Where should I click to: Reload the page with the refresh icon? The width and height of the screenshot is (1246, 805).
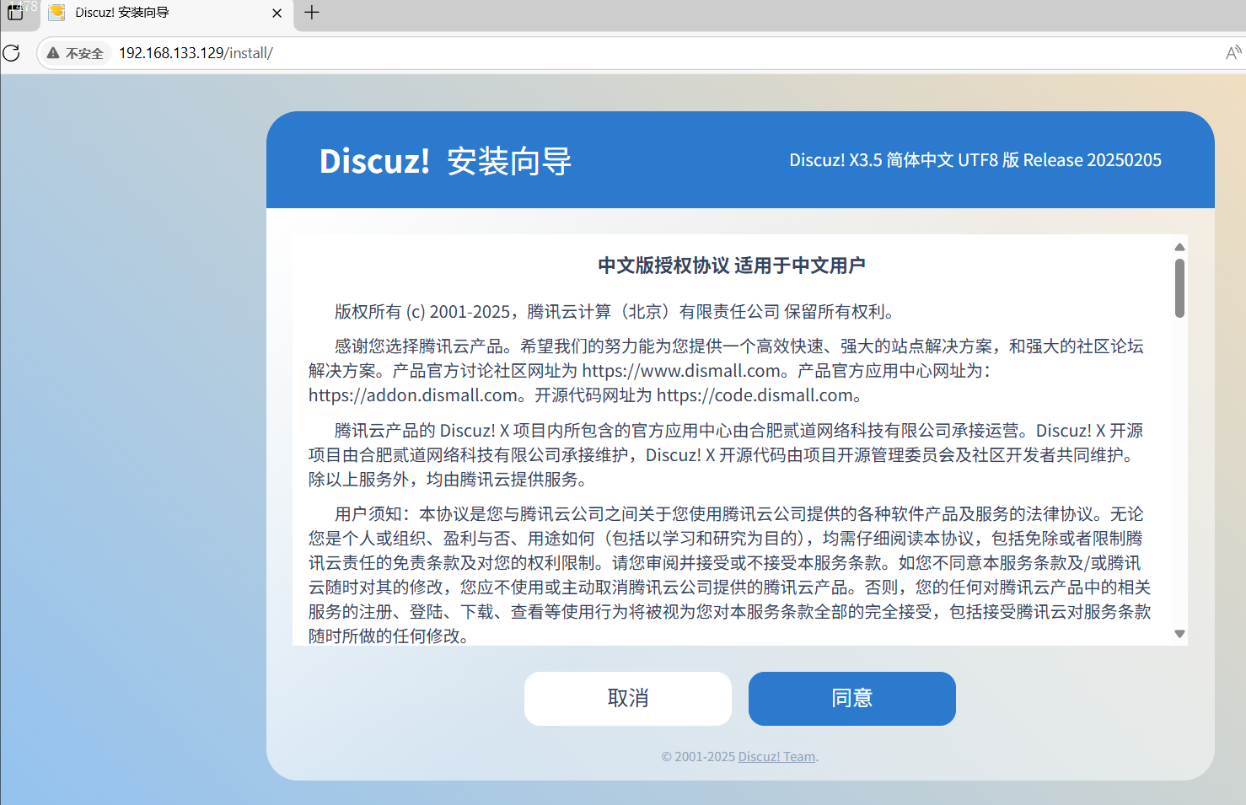point(12,53)
